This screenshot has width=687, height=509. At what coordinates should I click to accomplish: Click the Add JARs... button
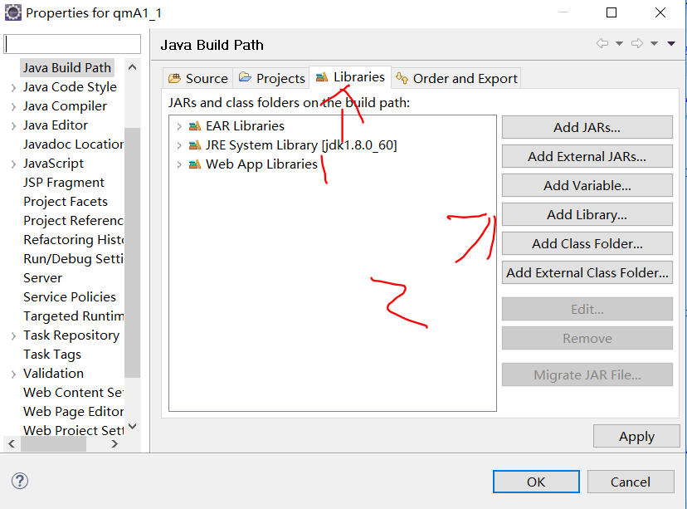click(587, 127)
